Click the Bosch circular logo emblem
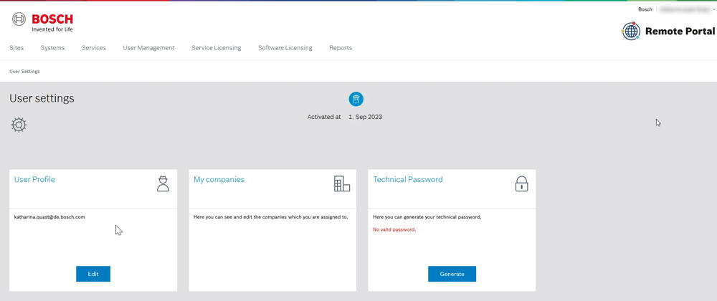717x301 pixels. click(x=19, y=19)
